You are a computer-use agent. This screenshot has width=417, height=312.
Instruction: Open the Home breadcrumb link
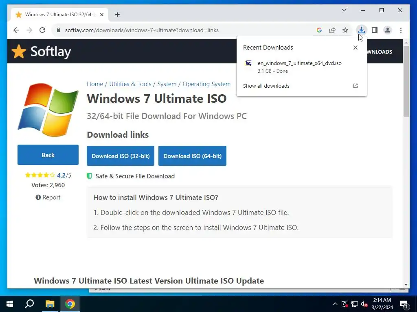pos(94,84)
